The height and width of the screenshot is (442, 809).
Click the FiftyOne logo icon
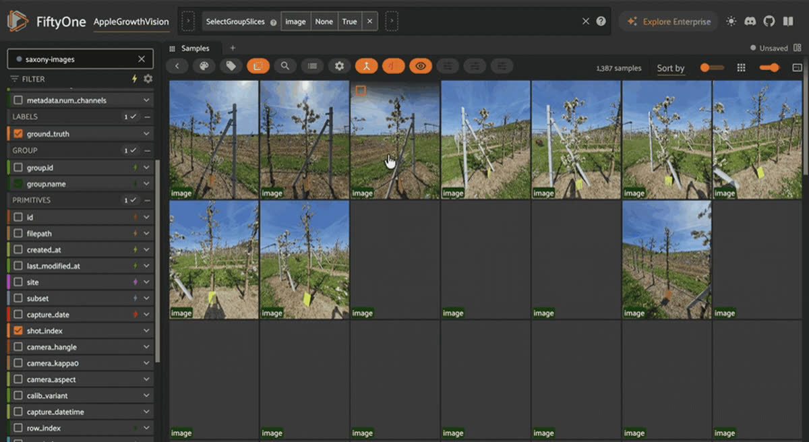[18, 22]
